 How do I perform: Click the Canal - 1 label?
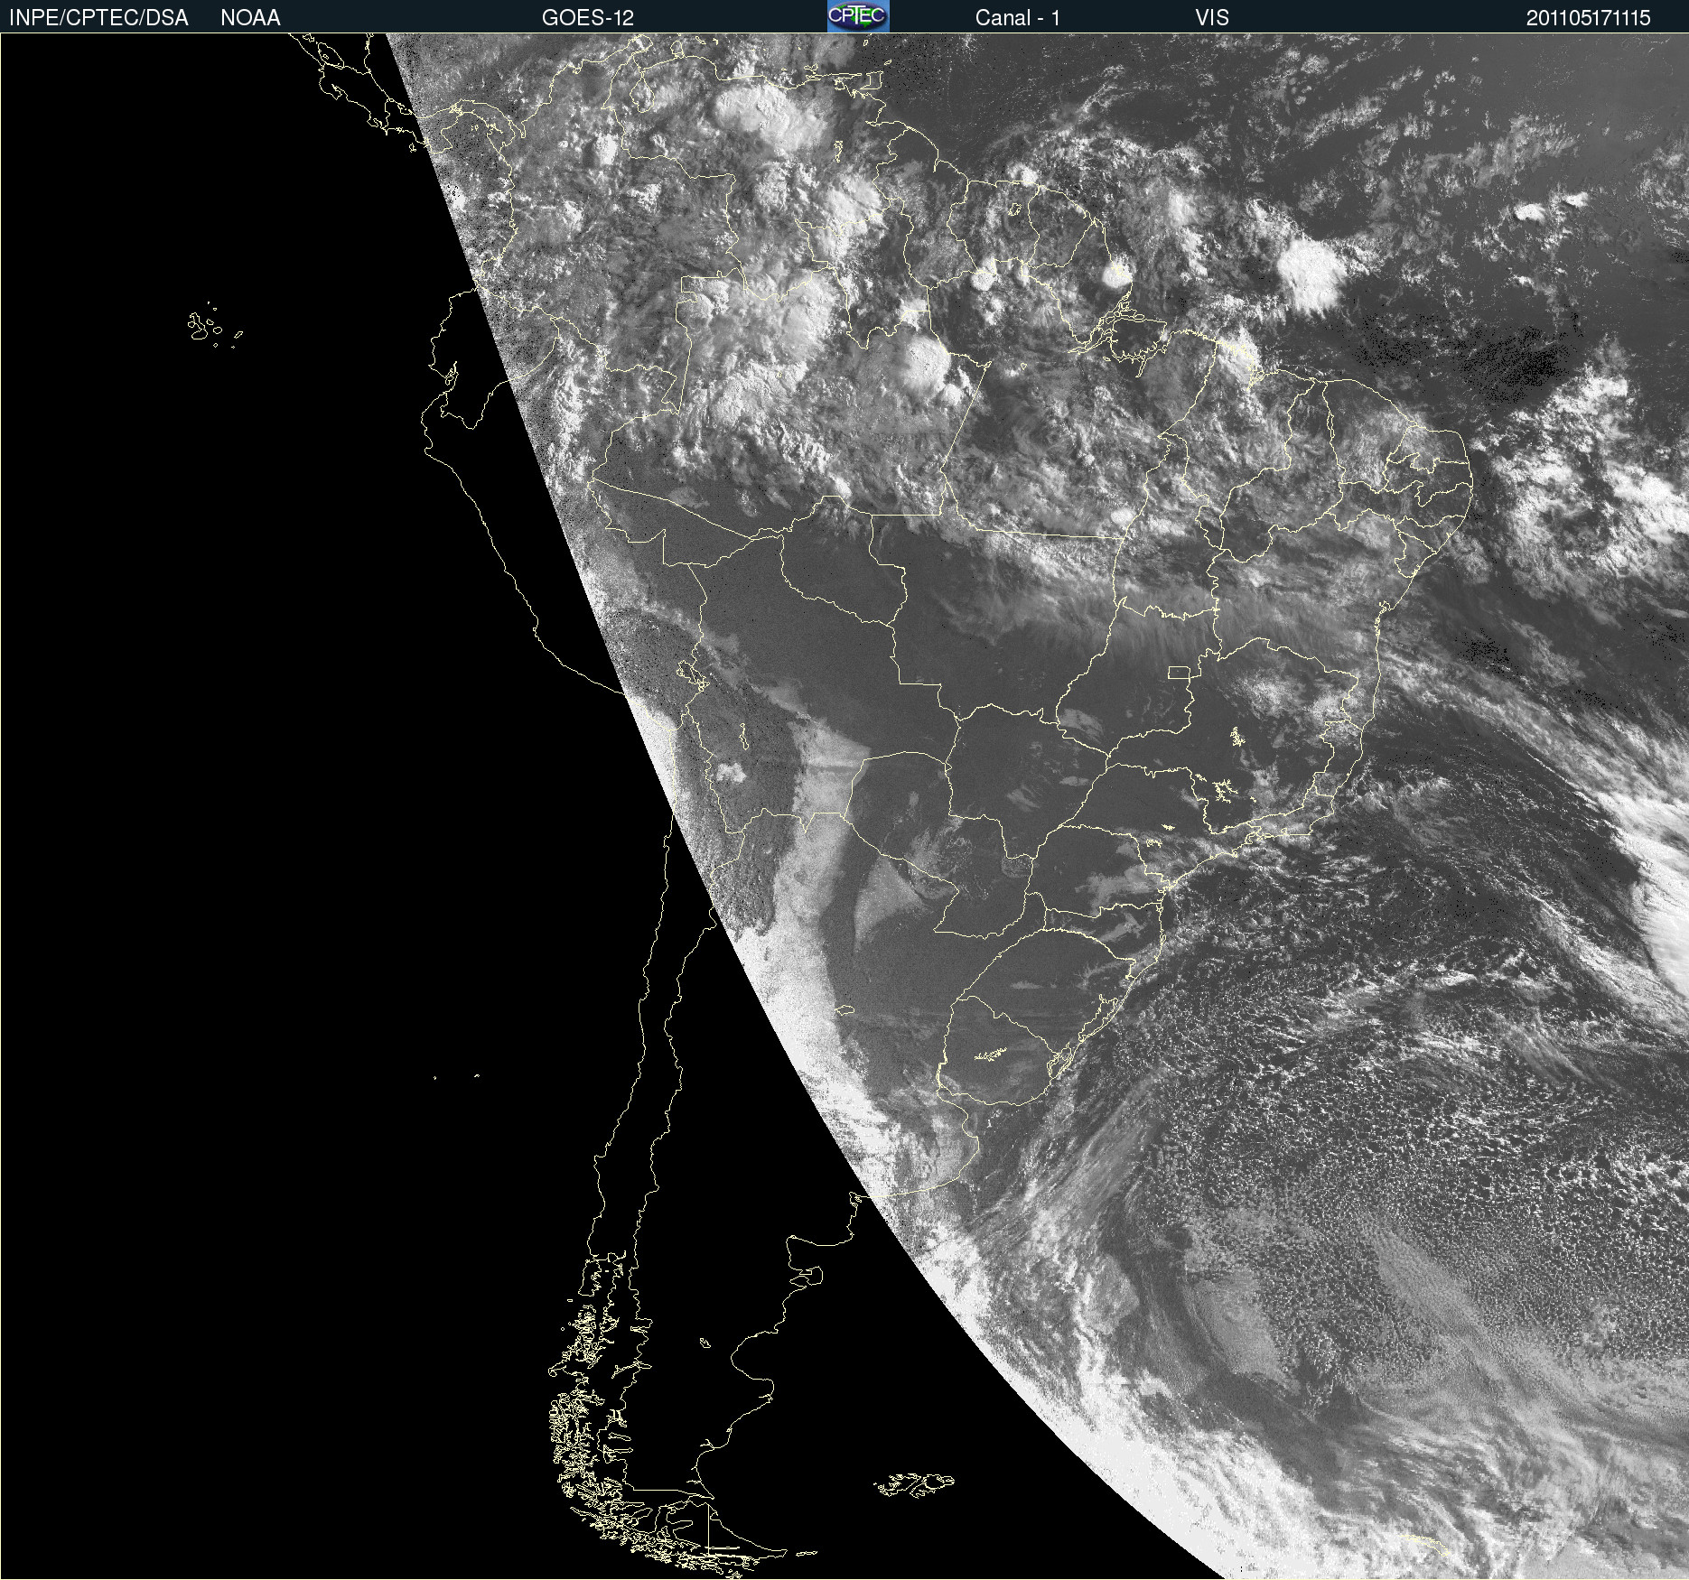point(1017,18)
